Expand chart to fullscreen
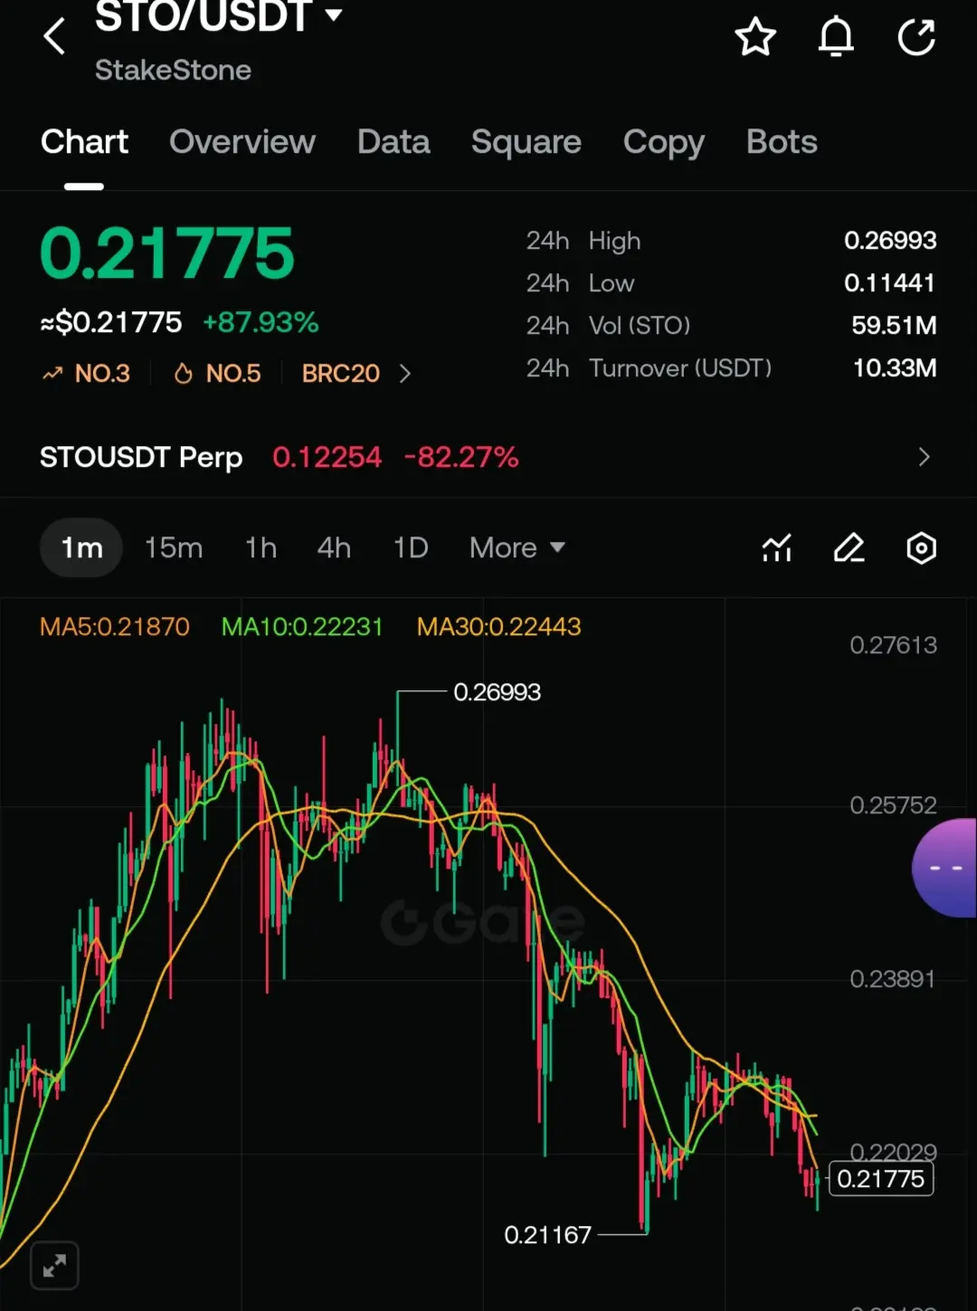 (54, 1265)
